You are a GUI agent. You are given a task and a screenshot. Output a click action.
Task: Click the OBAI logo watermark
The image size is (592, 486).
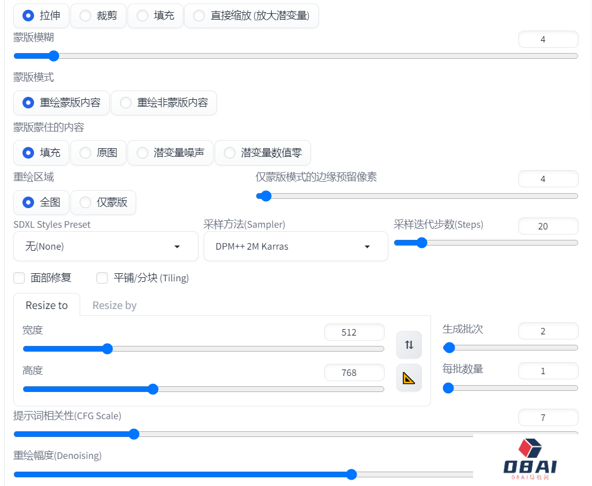click(x=530, y=459)
